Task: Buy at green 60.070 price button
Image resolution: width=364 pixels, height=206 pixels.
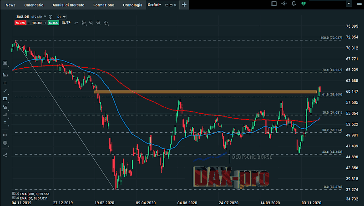Action: (53, 23)
